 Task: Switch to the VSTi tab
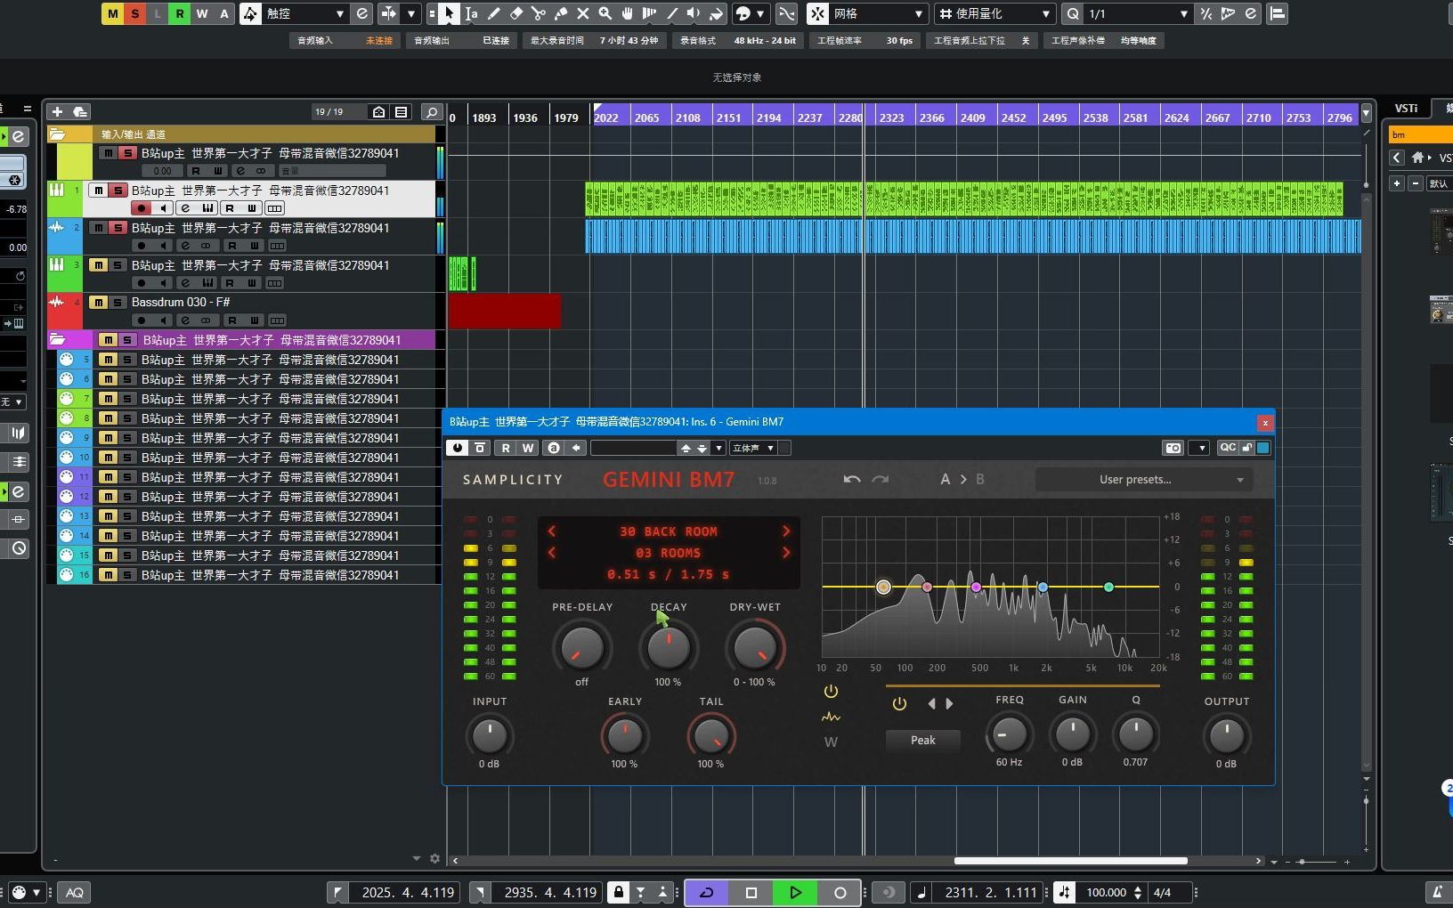[1407, 108]
